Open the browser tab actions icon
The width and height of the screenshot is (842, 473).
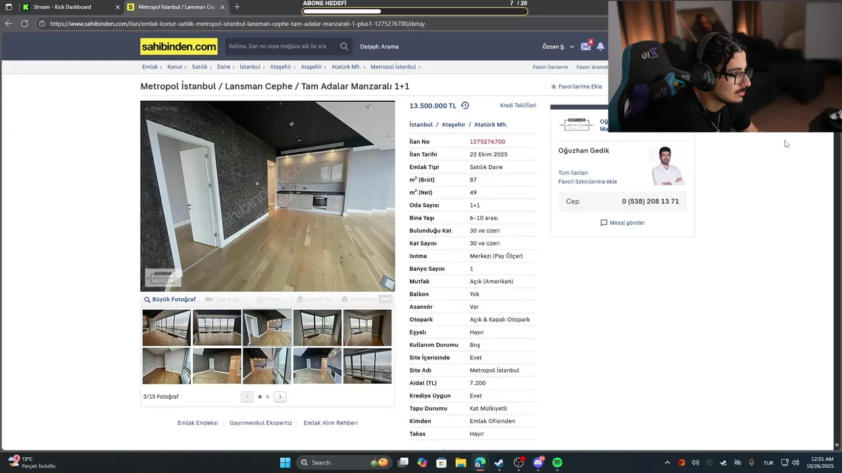tap(9, 7)
